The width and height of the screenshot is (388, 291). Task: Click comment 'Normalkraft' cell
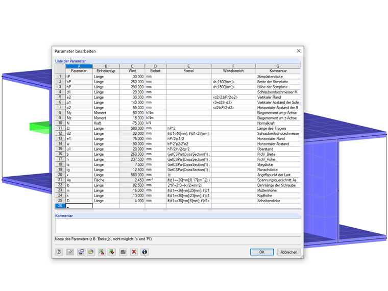point(278,123)
